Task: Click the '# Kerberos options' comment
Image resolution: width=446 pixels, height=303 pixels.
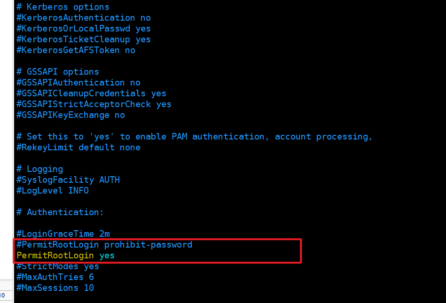Action: (x=63, y=7)
